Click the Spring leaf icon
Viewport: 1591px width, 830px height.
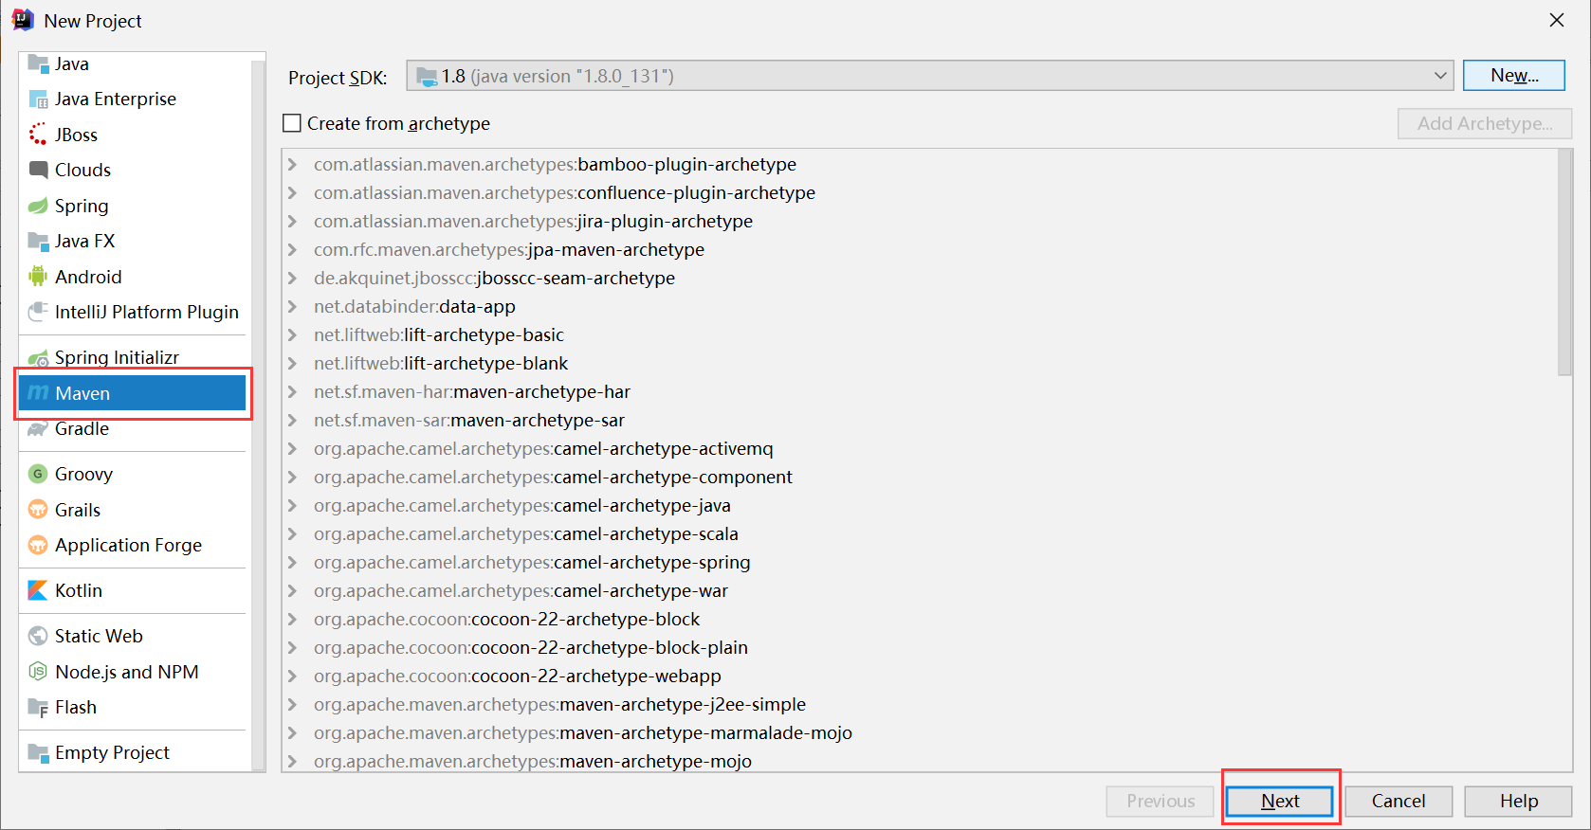pos(38,206)
